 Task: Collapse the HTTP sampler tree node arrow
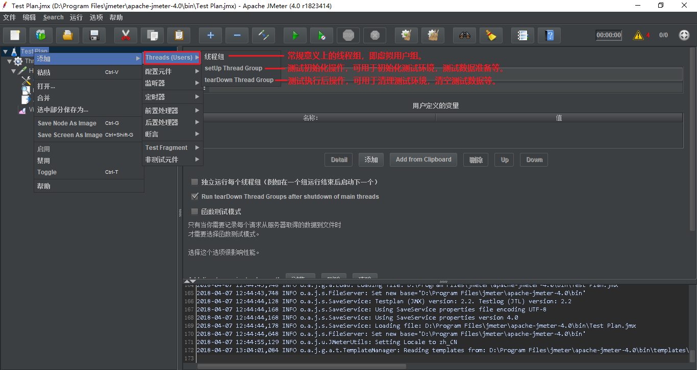click(14, 71)
